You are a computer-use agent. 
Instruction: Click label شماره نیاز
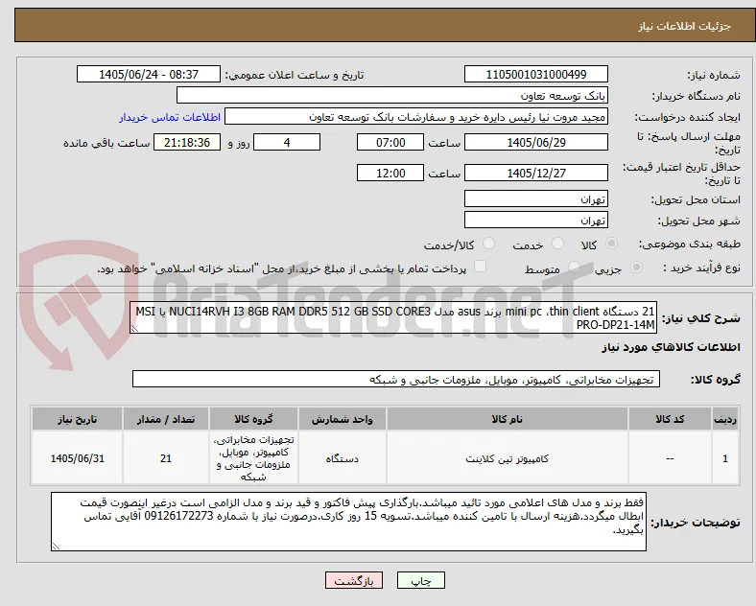coord(713,75)
